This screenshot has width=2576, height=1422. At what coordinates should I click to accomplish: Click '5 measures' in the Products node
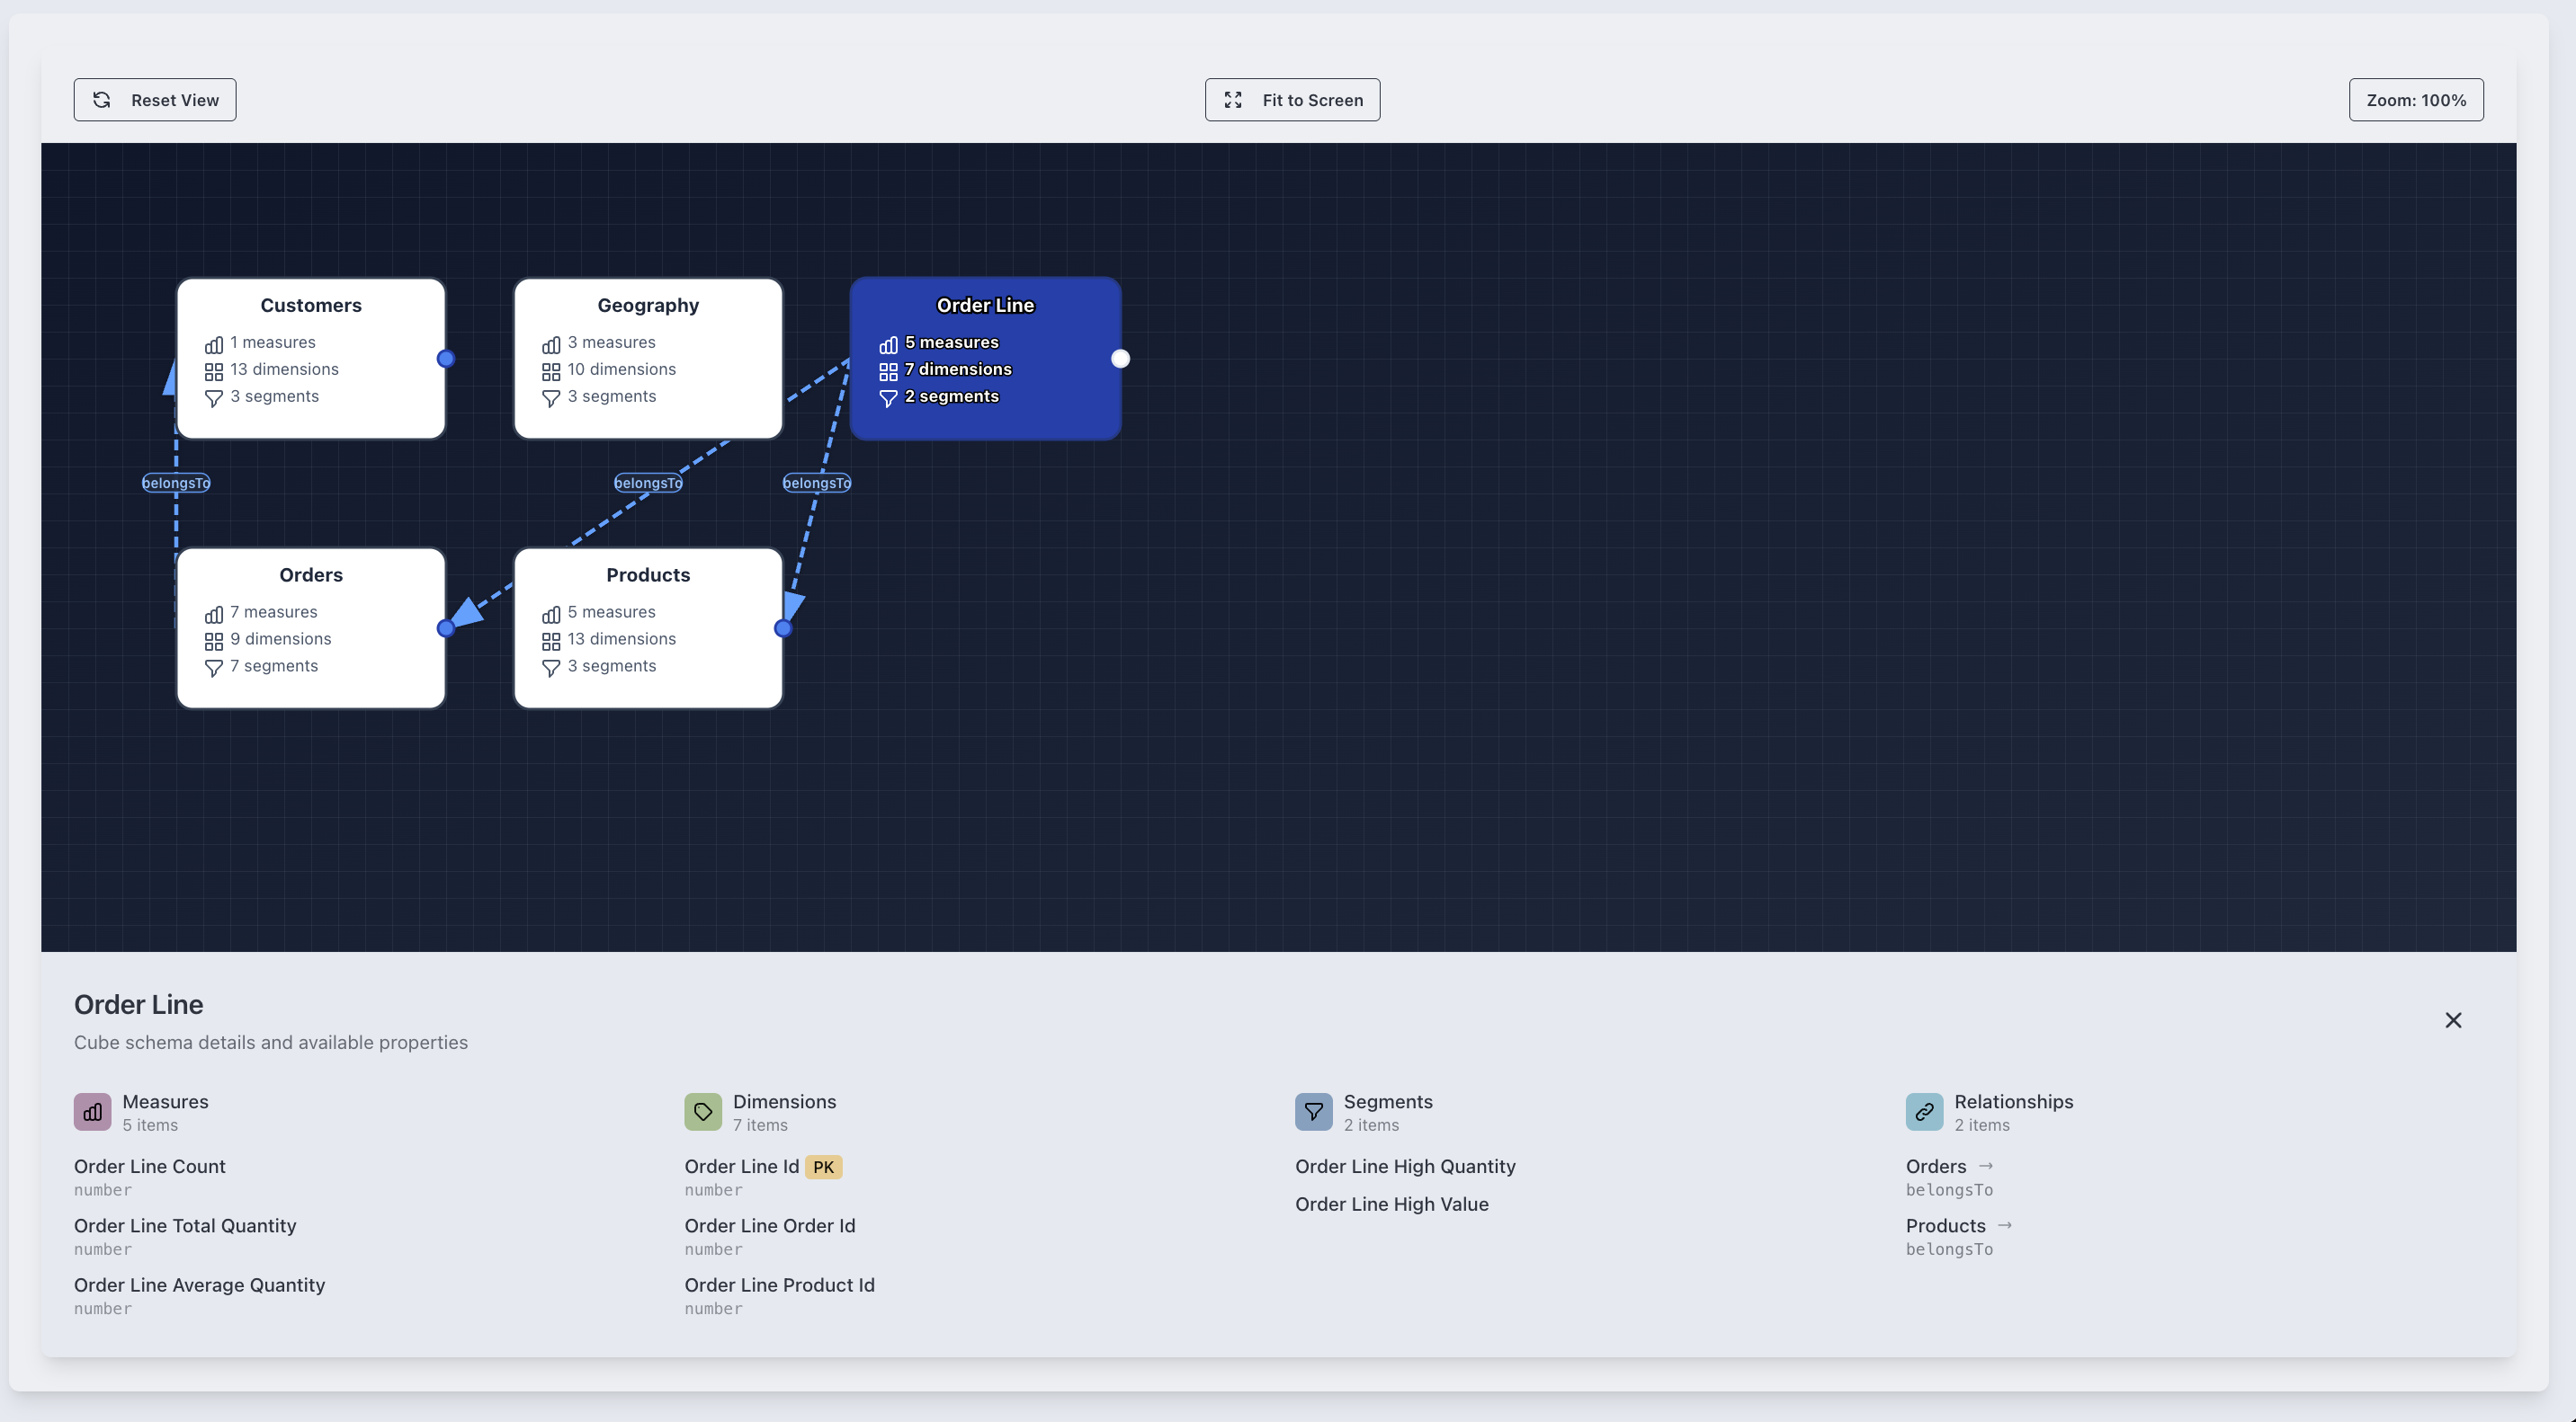click(612, 612)
